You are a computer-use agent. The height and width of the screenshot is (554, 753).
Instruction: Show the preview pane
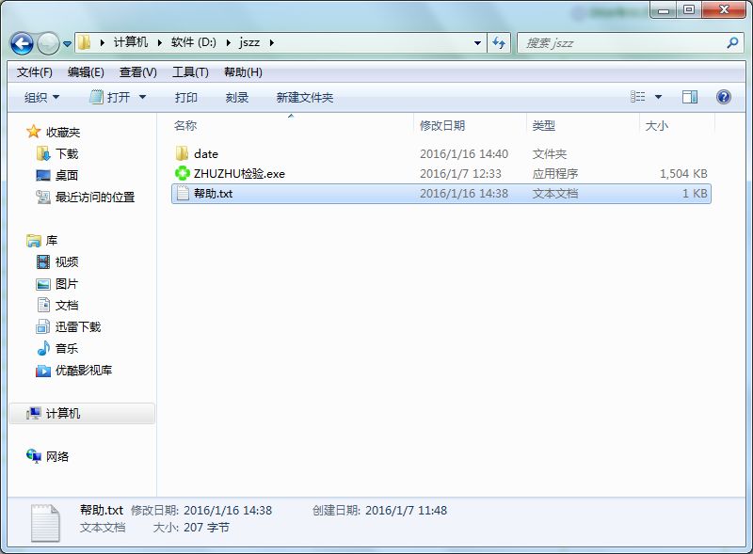point(690,97)
